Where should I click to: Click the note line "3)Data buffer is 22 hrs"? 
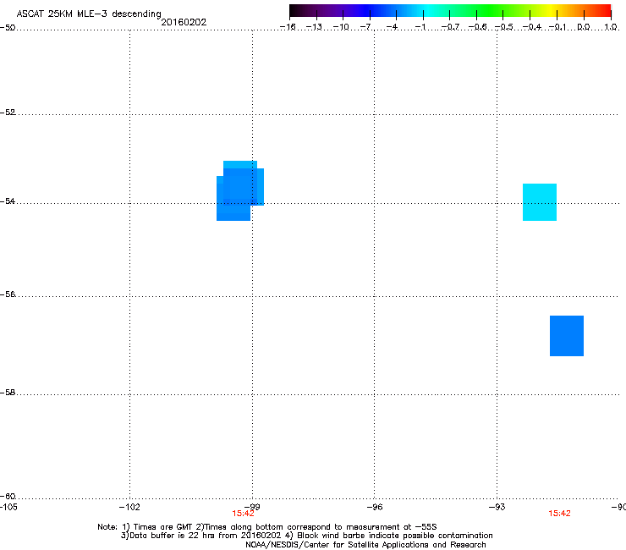click(x=306, y=536)
